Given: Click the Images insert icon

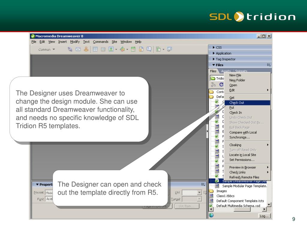Looking at the screenshot, I should click(111, 49).
